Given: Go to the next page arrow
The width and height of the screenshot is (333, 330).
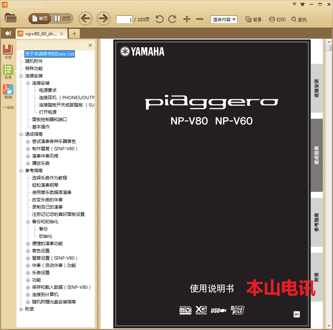Looking at the screenshot, I should pos(104,19).
